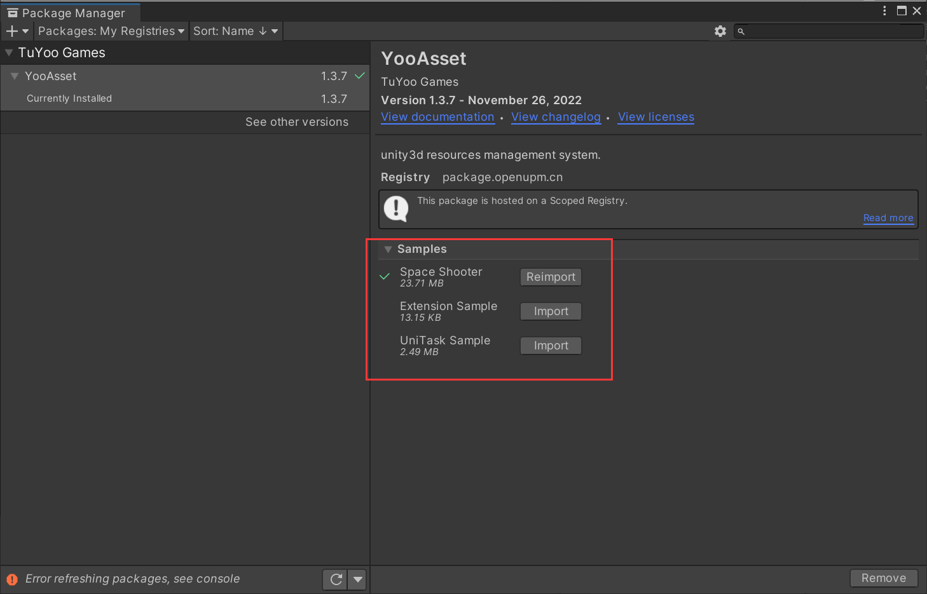The height and width of the screenshot is (594, 927).
Task: Collapse the Samples section
Action: click(388, 249)
